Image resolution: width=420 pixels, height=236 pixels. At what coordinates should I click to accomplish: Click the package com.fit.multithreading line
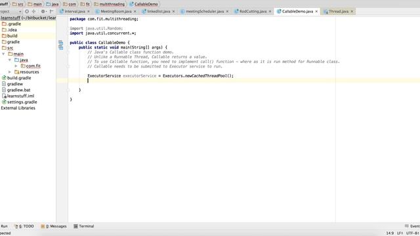pos(104,19)
